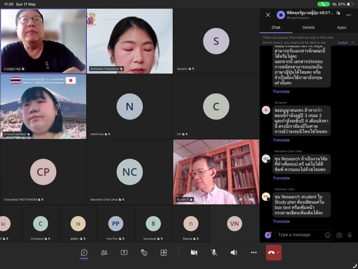Translate the Nannalin Chat-uthai message
This screenshot has height=269, width=358.
(x=281, y=178)
